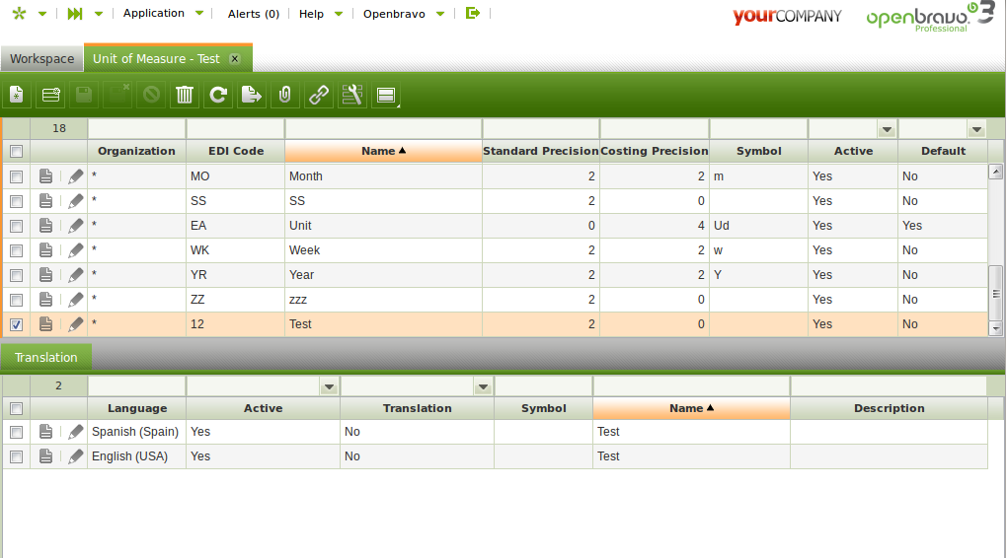Click the trash can delete record icon
The image size is (1008, 558).
pos(185,96)
